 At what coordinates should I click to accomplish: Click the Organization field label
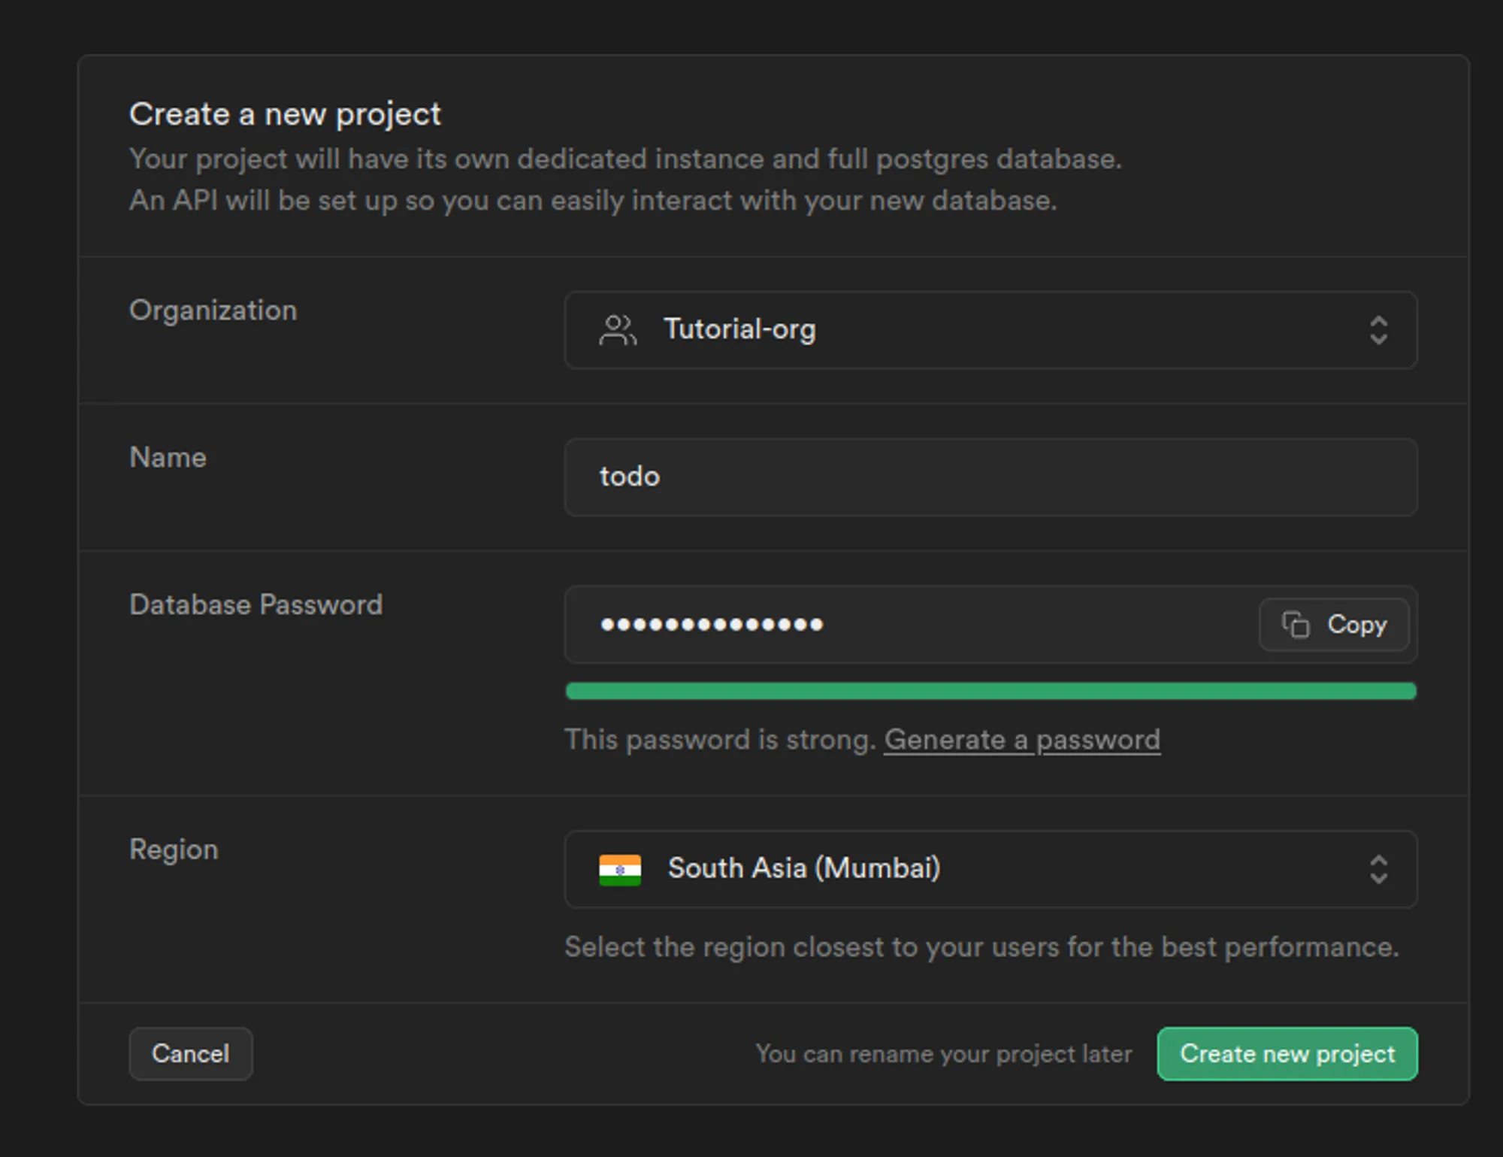coord(213,310)
